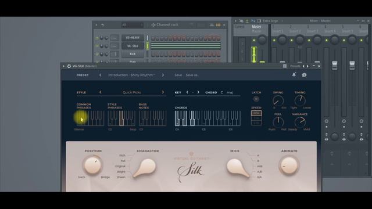Adjust the TIMING knob

[300, 100]
